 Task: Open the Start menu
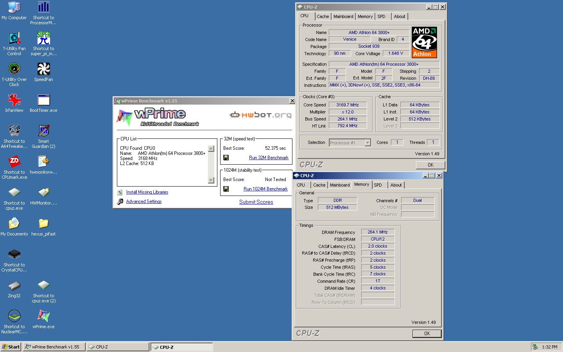point(11,347)
